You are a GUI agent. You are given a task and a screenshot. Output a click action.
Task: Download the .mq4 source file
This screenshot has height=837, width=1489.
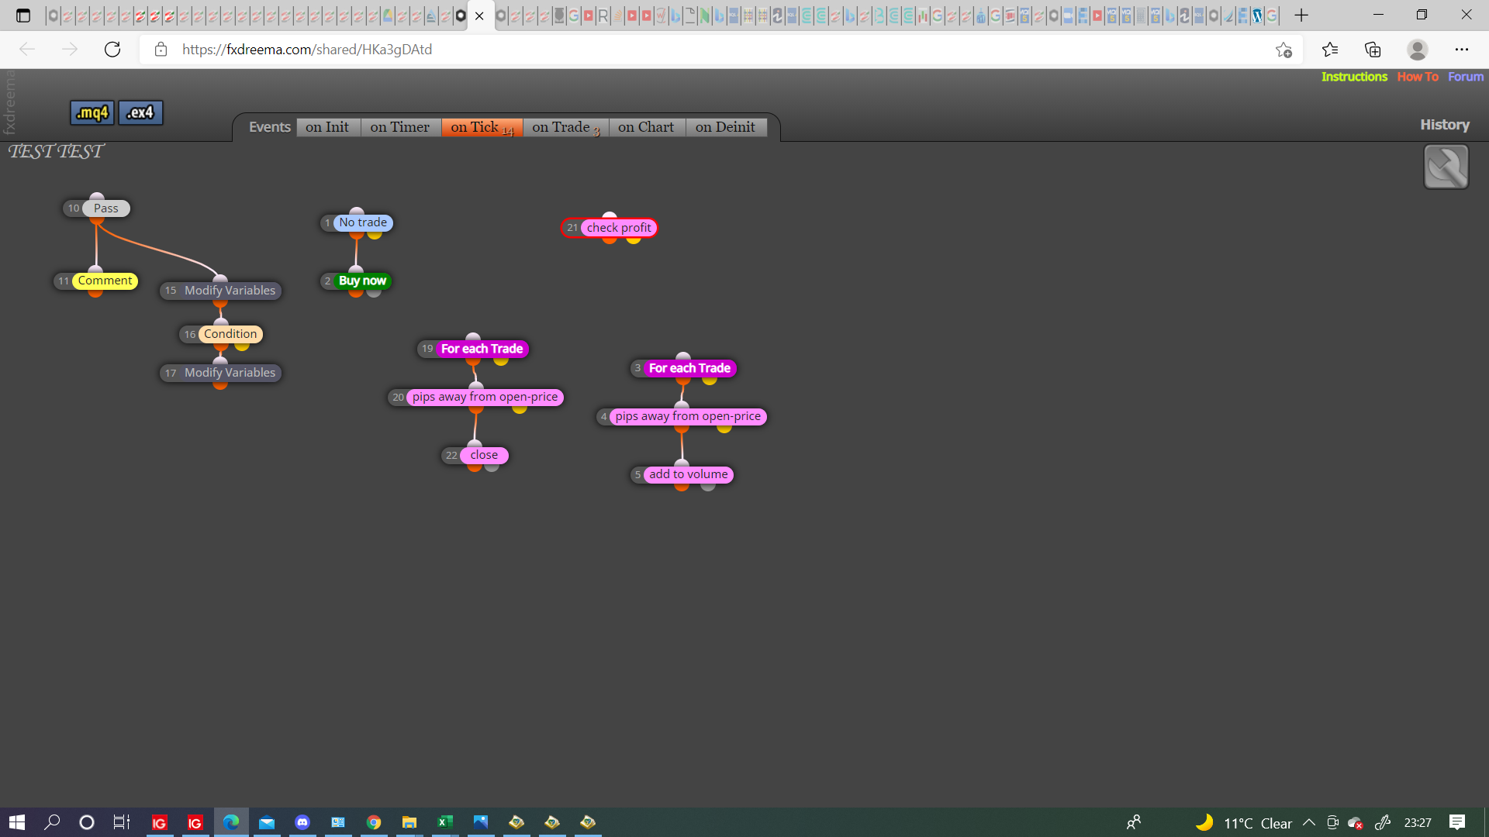click(92, 112)
